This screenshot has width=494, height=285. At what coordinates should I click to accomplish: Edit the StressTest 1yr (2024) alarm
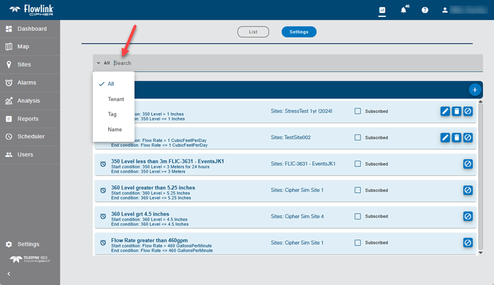click(x=445, y=111)
